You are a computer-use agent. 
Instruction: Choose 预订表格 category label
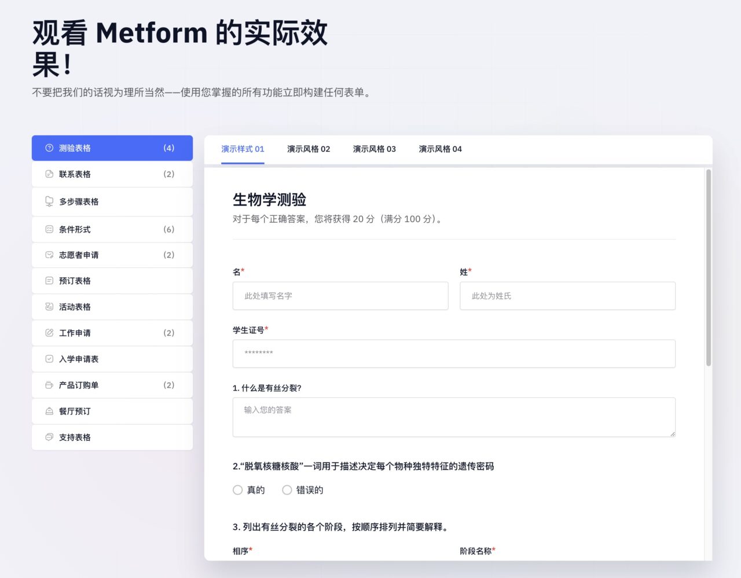(75, 281)
